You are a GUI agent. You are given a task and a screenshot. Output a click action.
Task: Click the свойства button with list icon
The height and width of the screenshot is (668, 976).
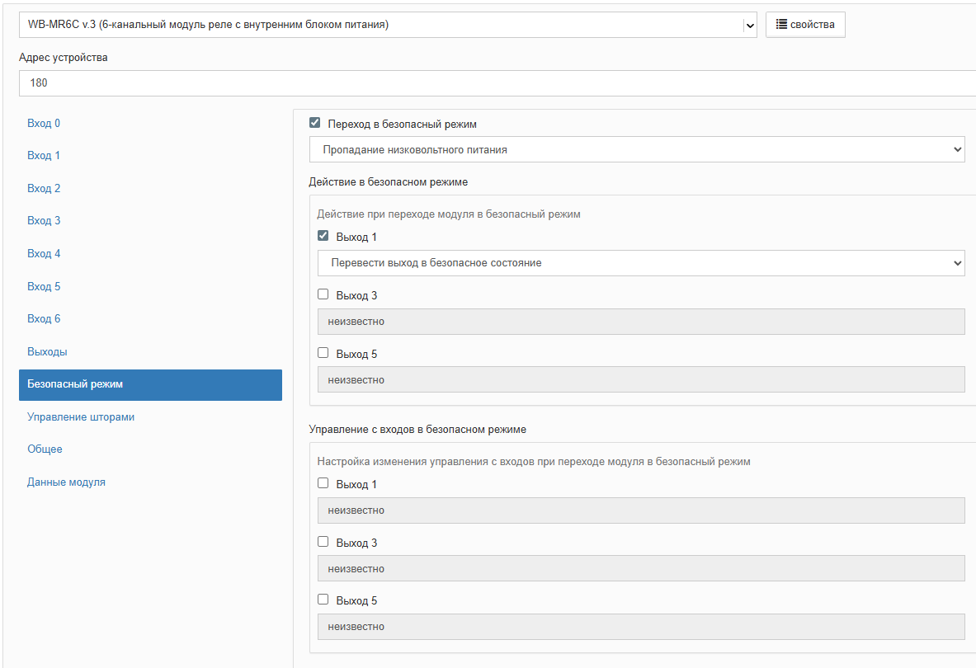(x=805, y=25)
